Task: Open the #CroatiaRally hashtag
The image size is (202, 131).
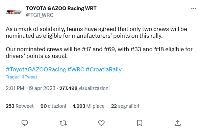Action: 104,69
